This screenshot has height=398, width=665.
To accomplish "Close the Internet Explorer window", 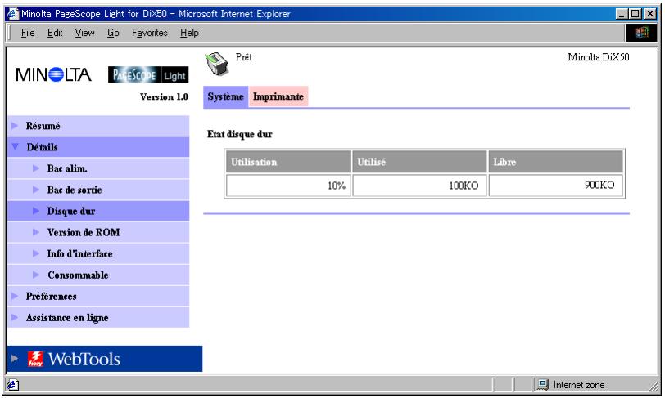I will (649, 14).
